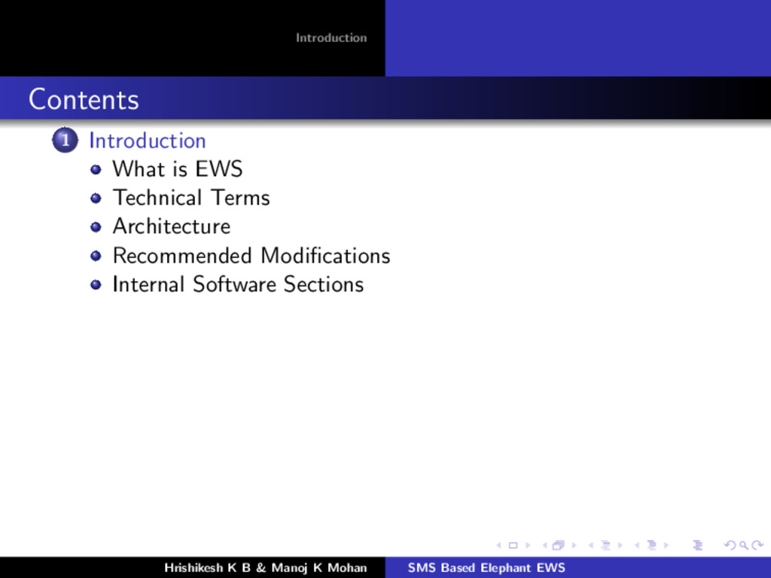771x578 pixels.
Task: Jump to Internal Software Sections
Action: pyautogui.click(x=238, y=284)
